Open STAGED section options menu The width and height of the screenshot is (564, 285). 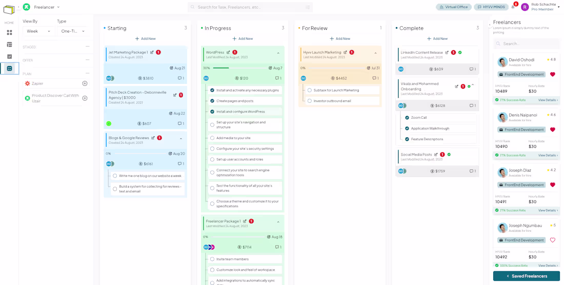tap(87, 47)
